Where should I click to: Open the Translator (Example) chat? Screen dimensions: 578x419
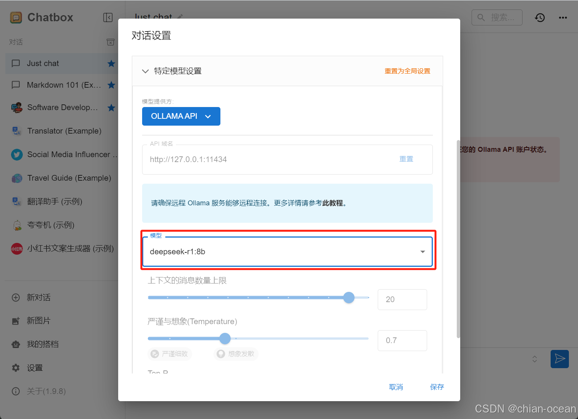[62, 131]
